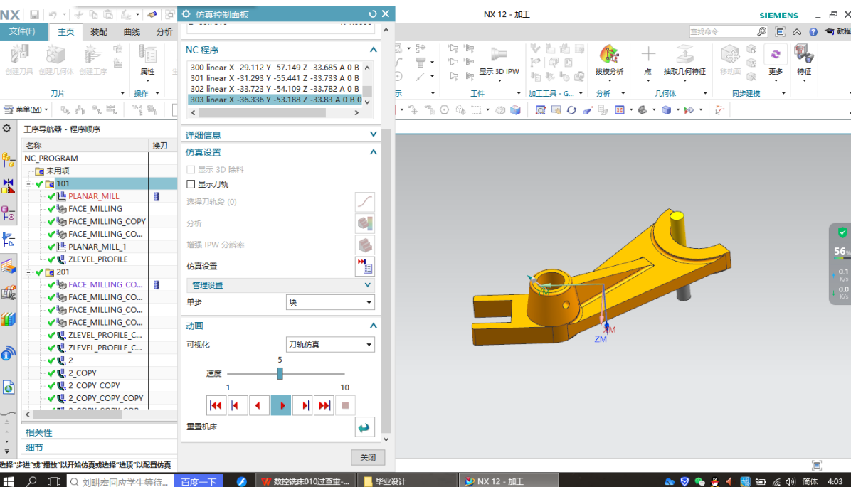Image resolution: width=851 pixels, height=487 pixels.
Task: Select NC line 303 linear
Action: 275,100
